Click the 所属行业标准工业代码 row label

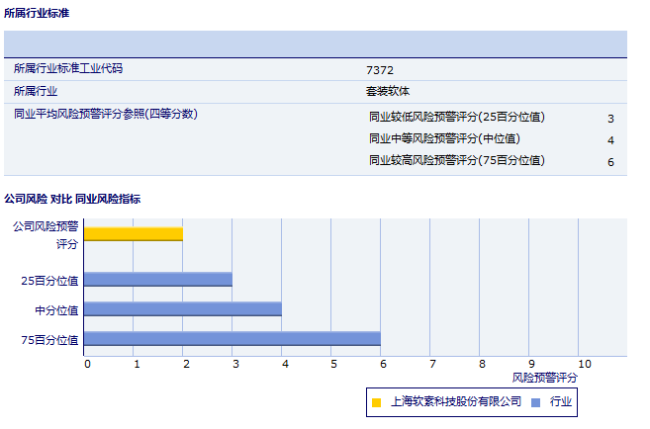coord(68,69)
